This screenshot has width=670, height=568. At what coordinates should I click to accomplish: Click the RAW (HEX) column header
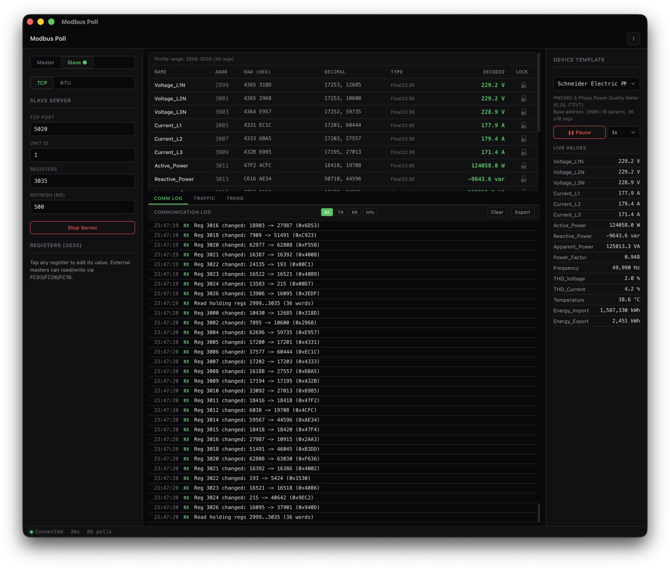tap(257, 72)
